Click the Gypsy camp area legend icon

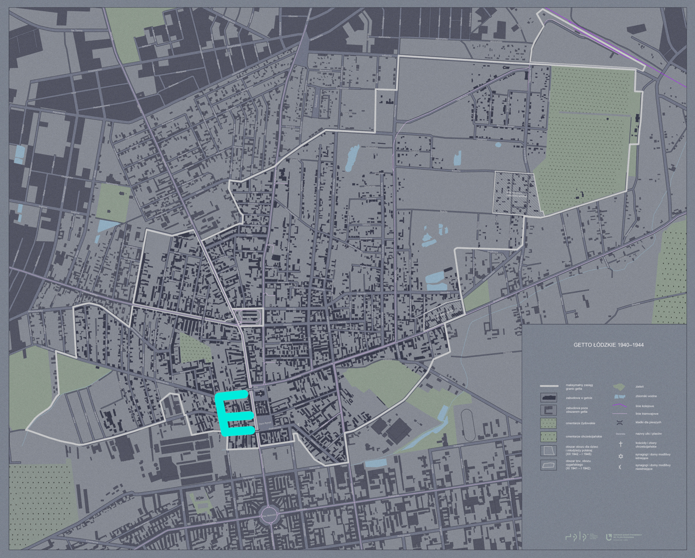(548, 465)
